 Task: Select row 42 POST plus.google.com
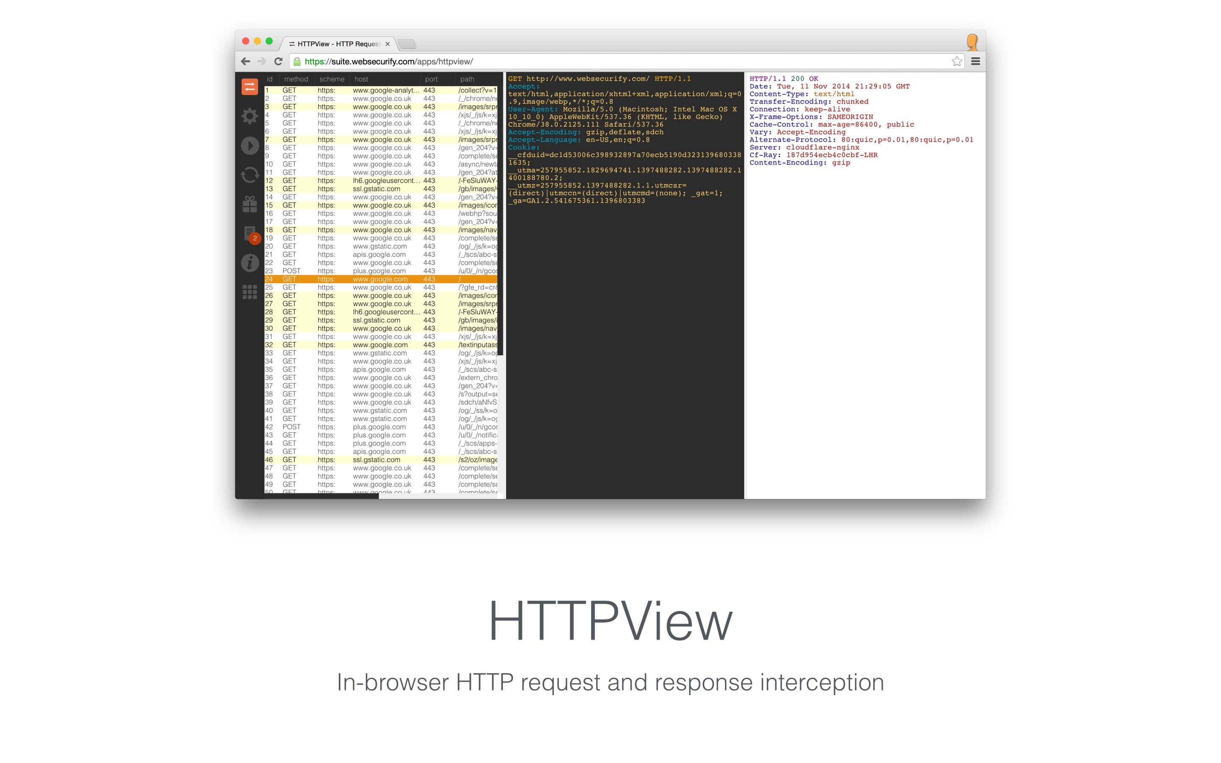(381, 427)
